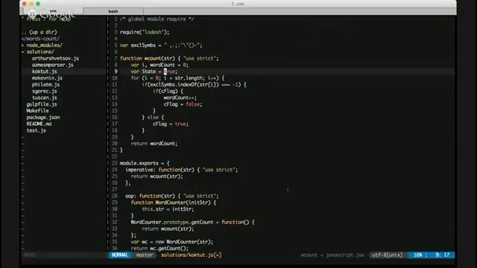Click the javascript.jsx filetype indicator
This screenshot has width=477, height=268.
pyautogui.click(x=345, y=255)
